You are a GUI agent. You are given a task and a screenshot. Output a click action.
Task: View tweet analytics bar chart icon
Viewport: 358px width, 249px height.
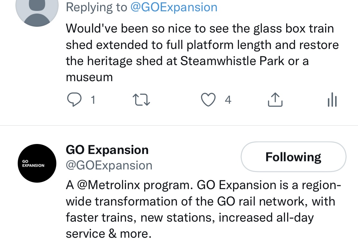tap(332, 100)
